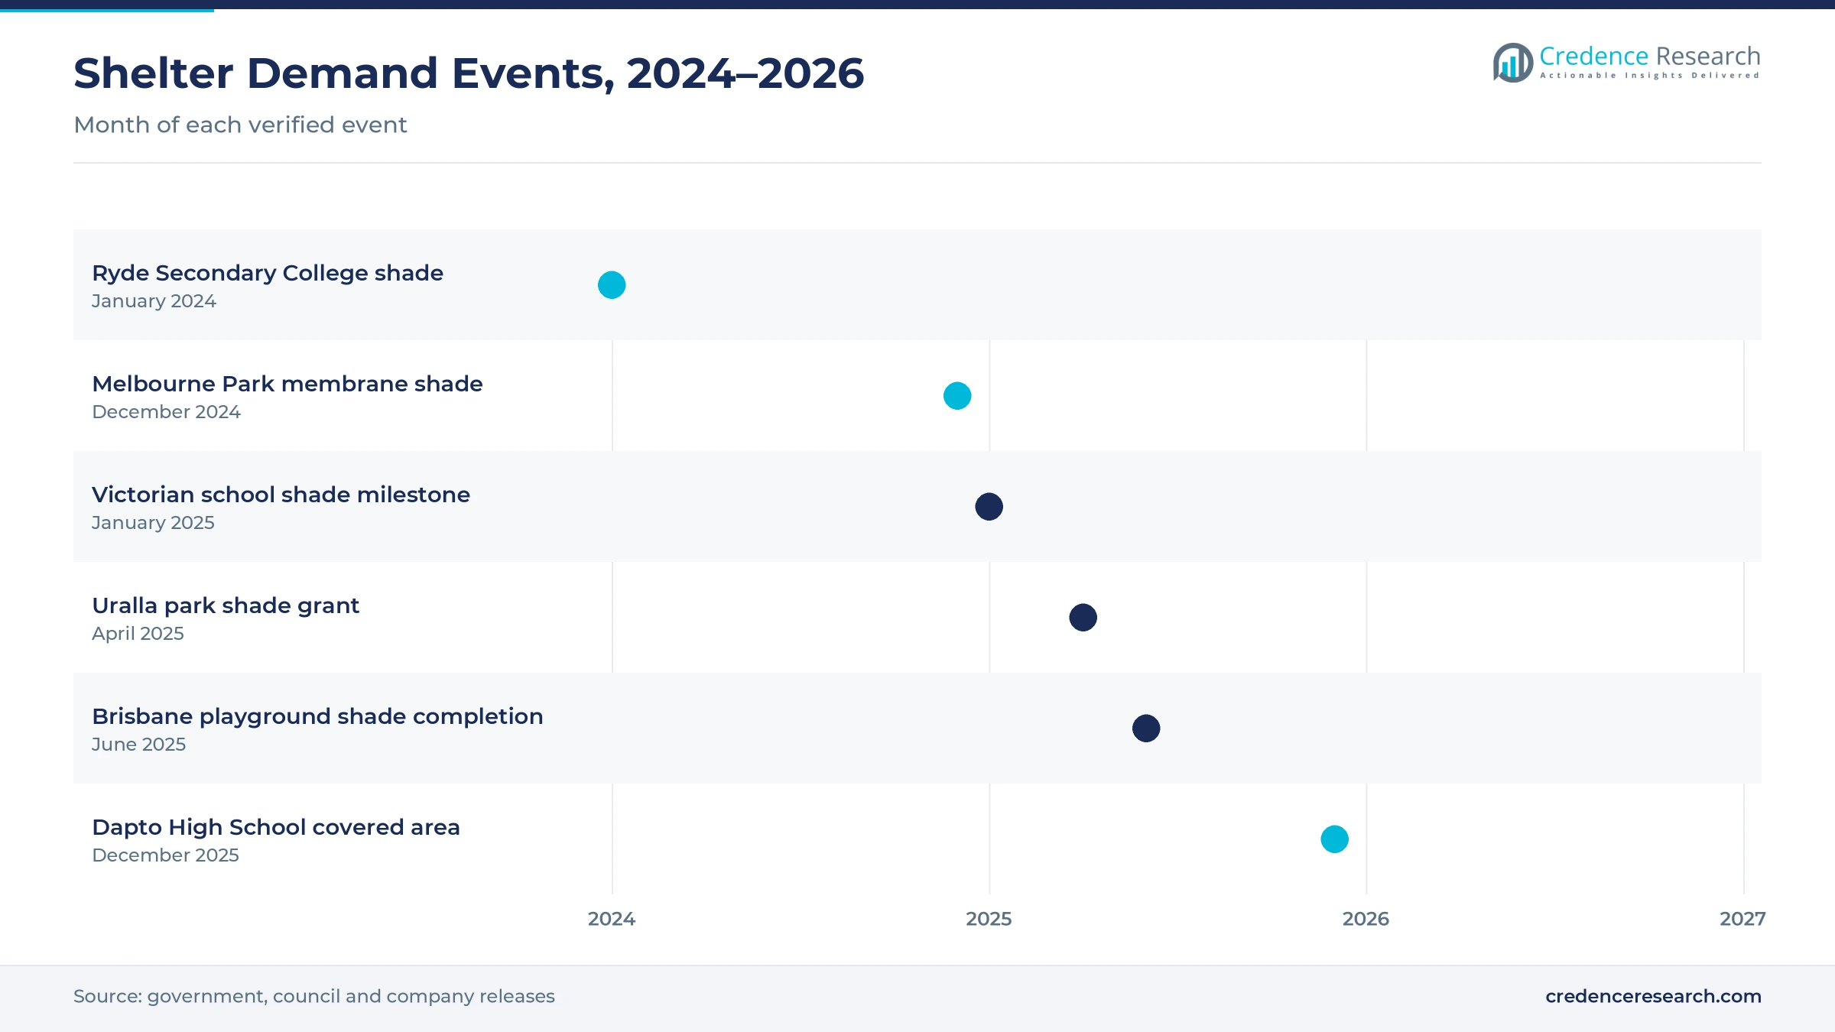Click the source note about government releases
1835x1032 pixels.
pos(314,996)
